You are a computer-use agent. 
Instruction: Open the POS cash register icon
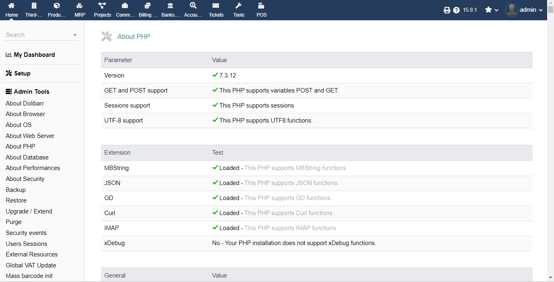coord(261,6)
